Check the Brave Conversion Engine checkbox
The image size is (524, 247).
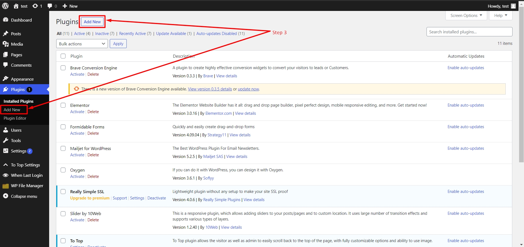pos(63,68)
